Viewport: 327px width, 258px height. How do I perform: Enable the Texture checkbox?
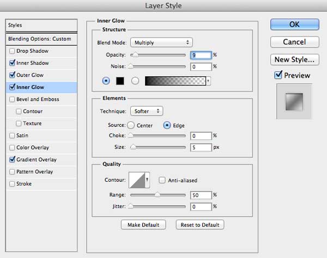point(19,124)
